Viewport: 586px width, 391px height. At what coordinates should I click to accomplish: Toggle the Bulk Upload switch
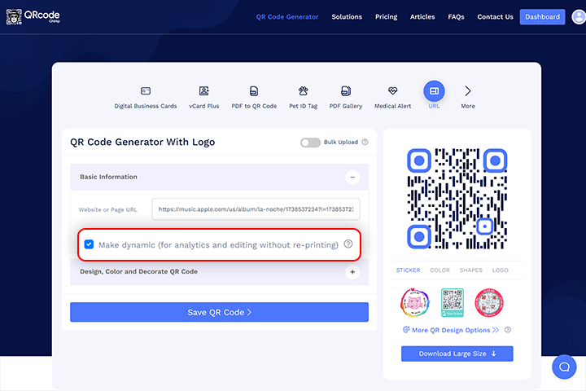tap(310, 143)
